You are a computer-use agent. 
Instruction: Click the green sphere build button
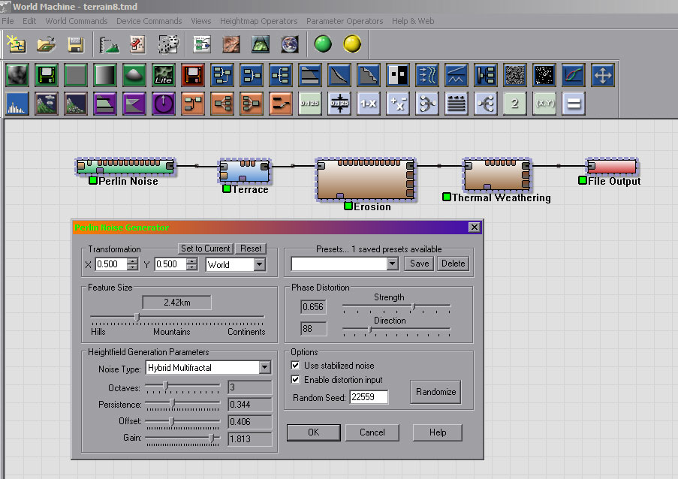(x=323, y=44)
